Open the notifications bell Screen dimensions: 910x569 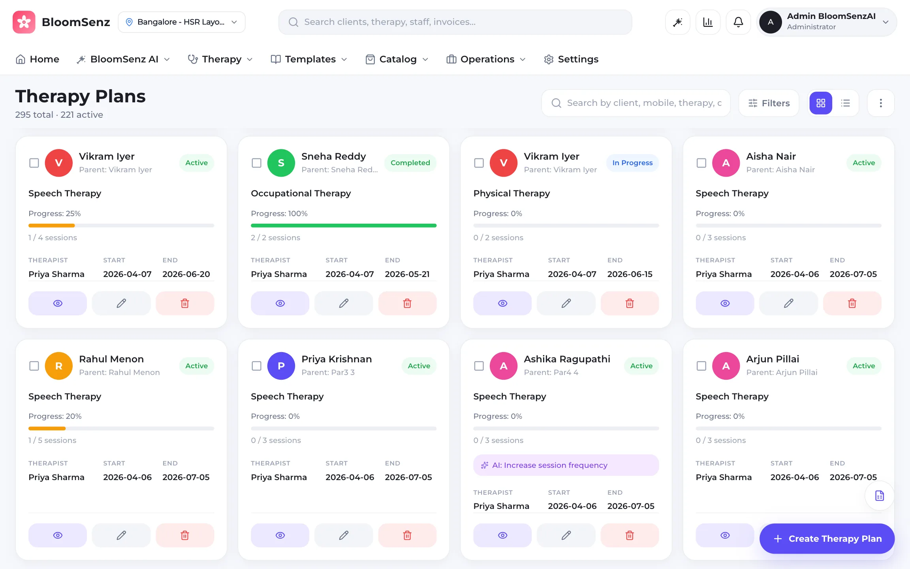pyautogui.click(x=738, y=22)
